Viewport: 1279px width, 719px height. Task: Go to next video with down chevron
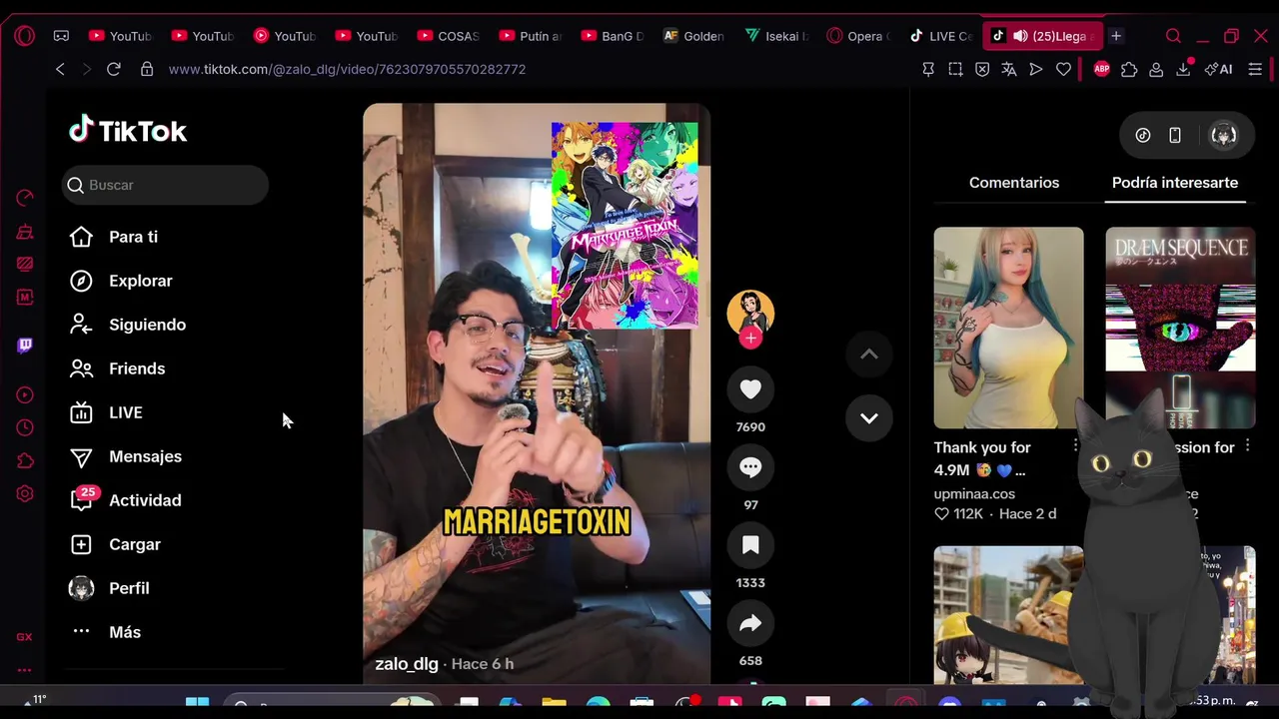click(869, 418)
